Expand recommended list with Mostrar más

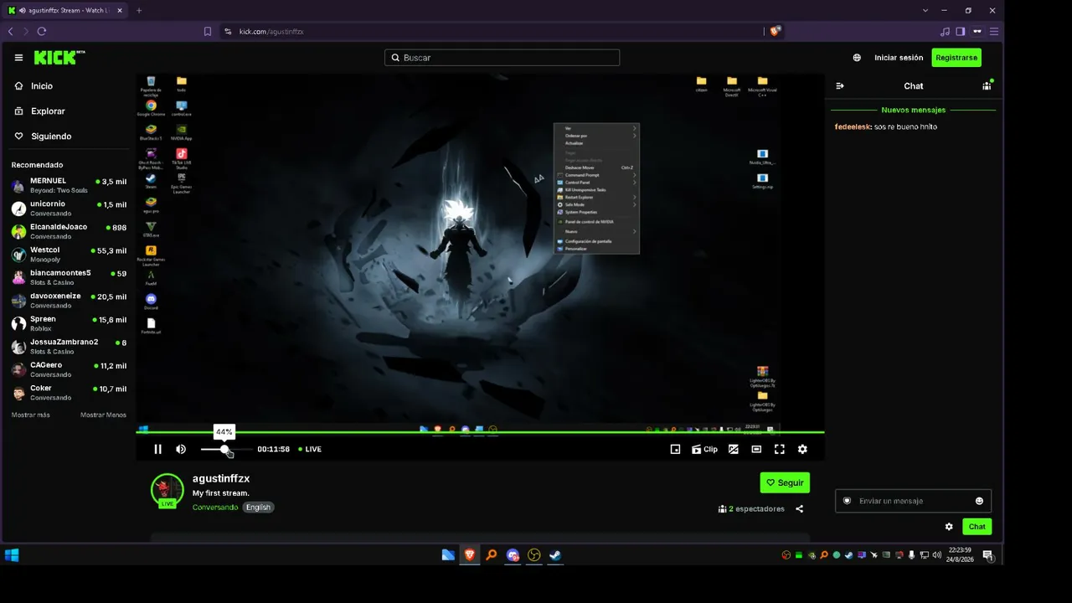[30, 415]
